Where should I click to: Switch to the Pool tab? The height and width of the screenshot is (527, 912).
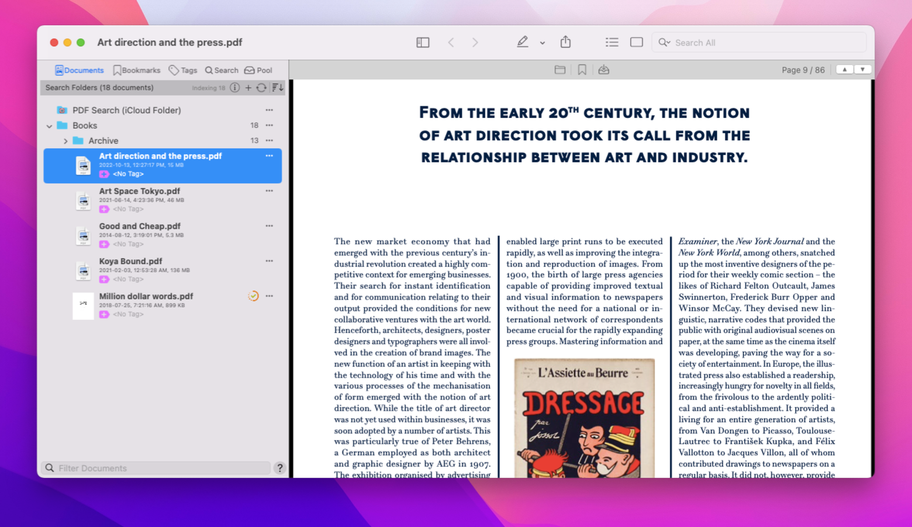pyautogui.click(x=258, y=70)
